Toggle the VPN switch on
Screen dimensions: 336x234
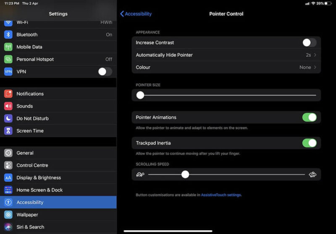(105, 72)
